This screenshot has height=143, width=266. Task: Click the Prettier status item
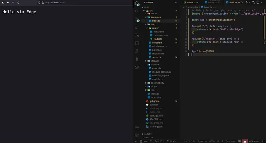[x=255, y=141]
